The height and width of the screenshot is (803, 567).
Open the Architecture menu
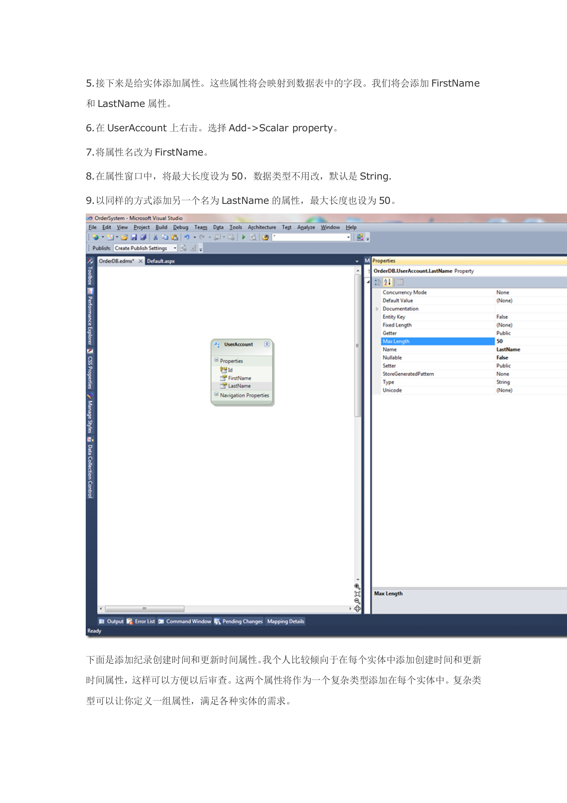(262, 227)
